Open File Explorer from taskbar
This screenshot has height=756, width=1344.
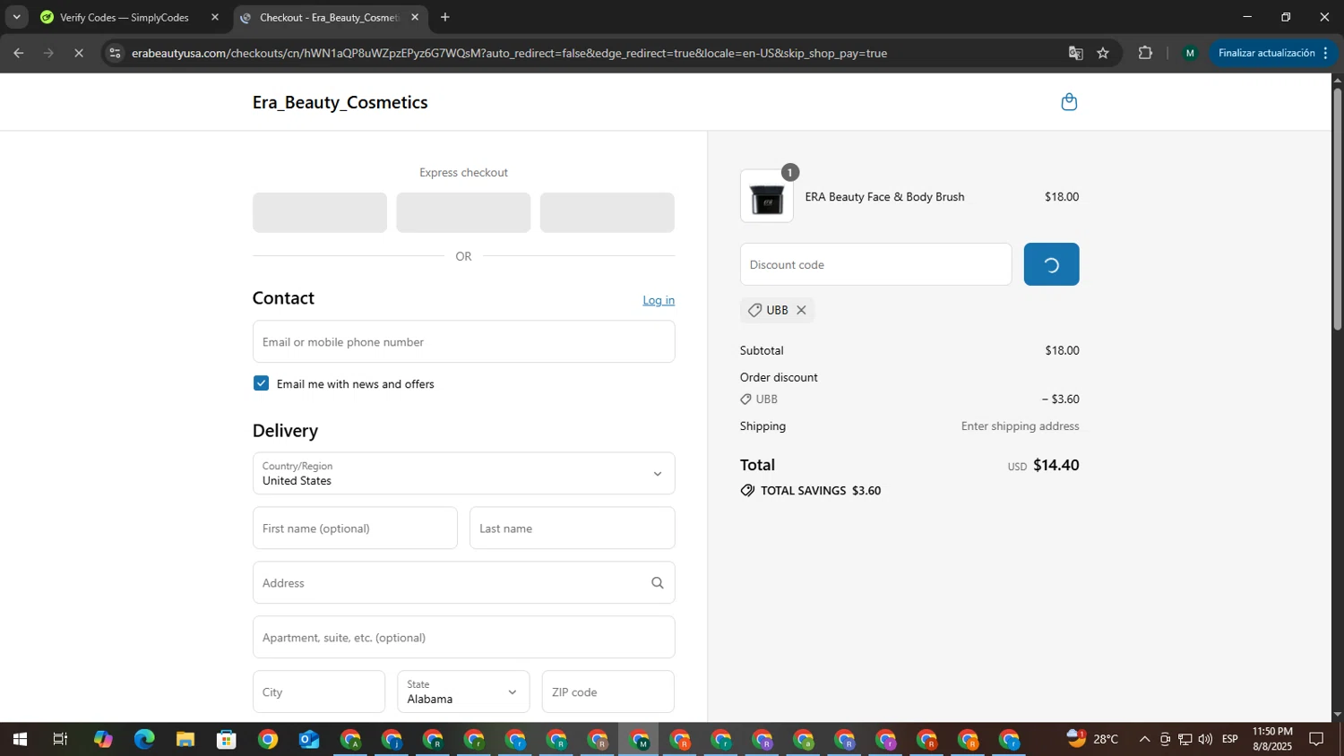(185, 740)
